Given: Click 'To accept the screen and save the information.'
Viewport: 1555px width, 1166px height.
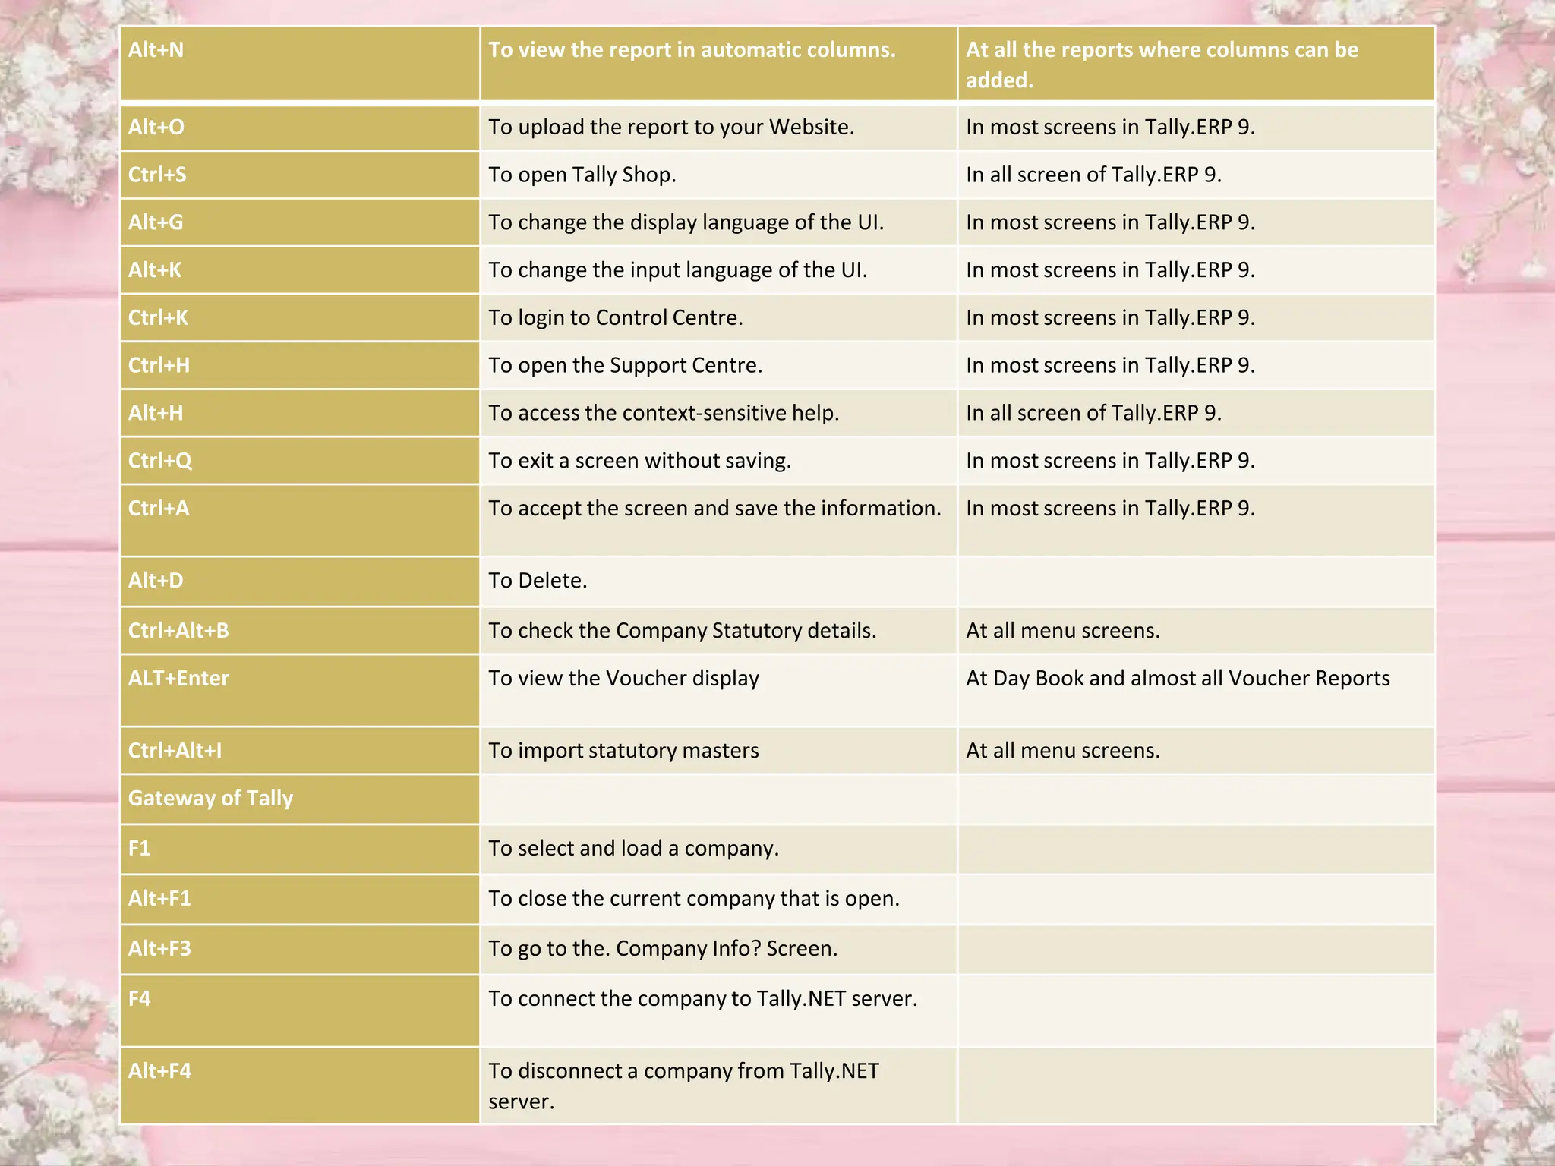Looking at the screenshot, I should click(714, 509).
